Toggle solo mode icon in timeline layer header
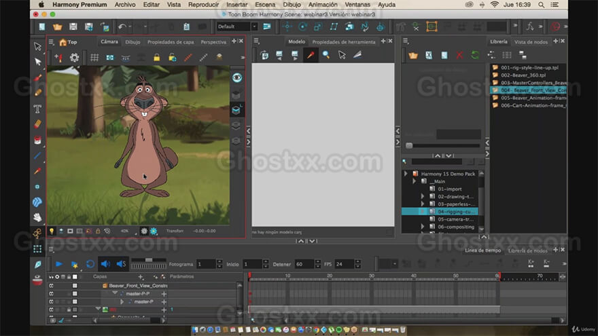 pos(57,277)
